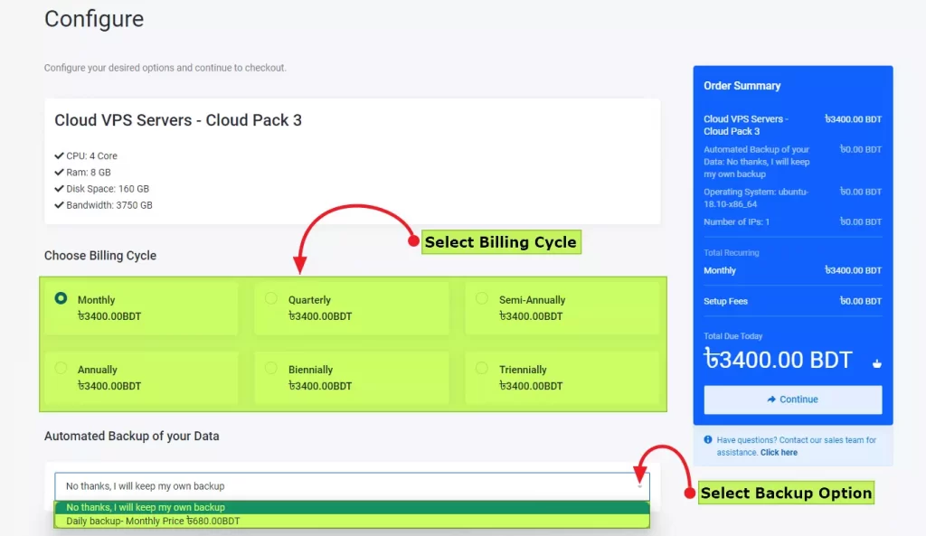This screenshot has height=536, width=926.
Task: Click the checkmark icon next to 'CPU: 4 Core'
Action: (59, 155)
